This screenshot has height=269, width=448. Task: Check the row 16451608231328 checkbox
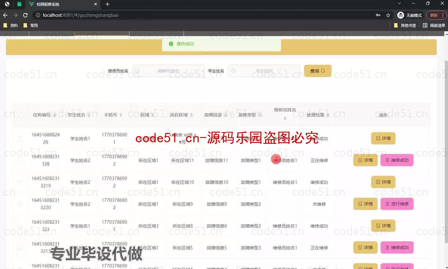pyautogui.click(x=20, y=160)
